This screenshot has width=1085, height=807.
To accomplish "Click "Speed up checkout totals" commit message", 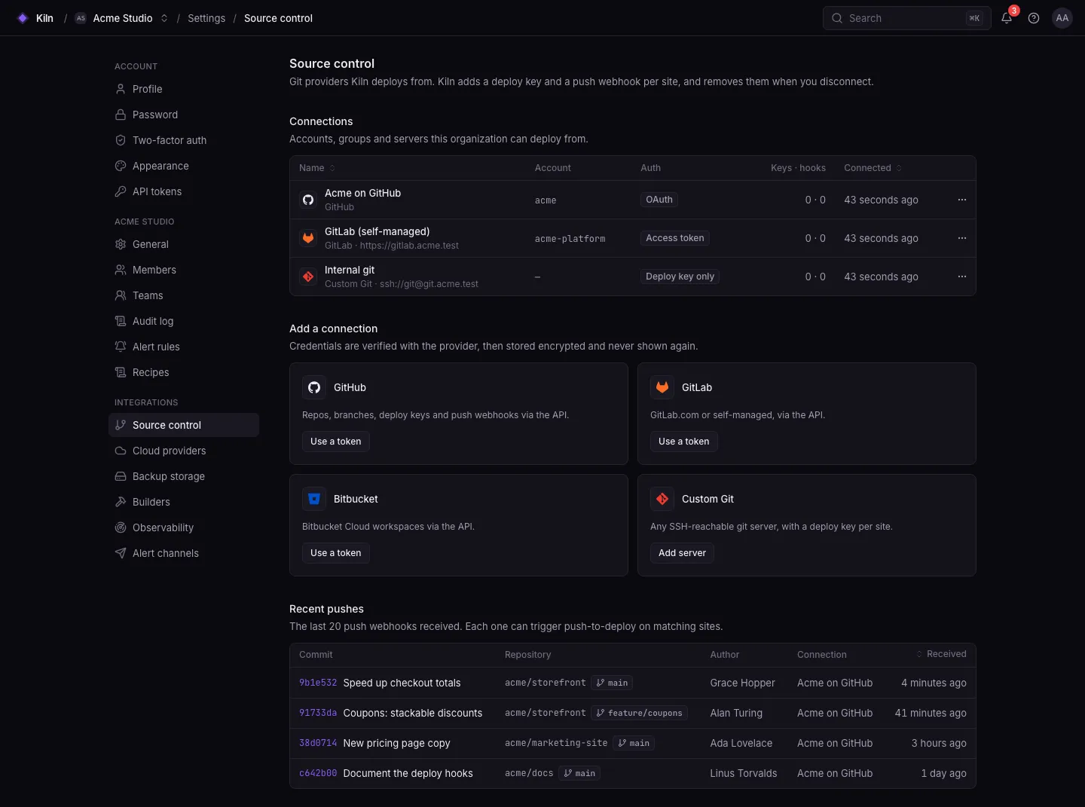I will pyautogui.click(x=402, y=683).
